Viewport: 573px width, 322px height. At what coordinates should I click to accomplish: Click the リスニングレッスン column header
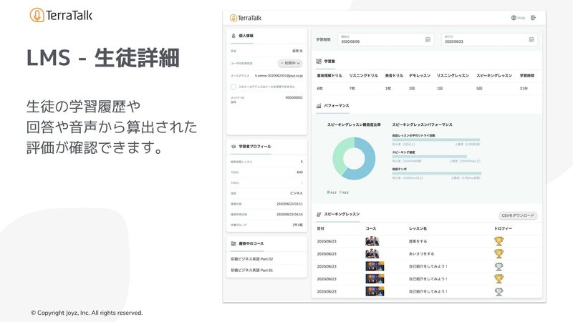[453, 76]
